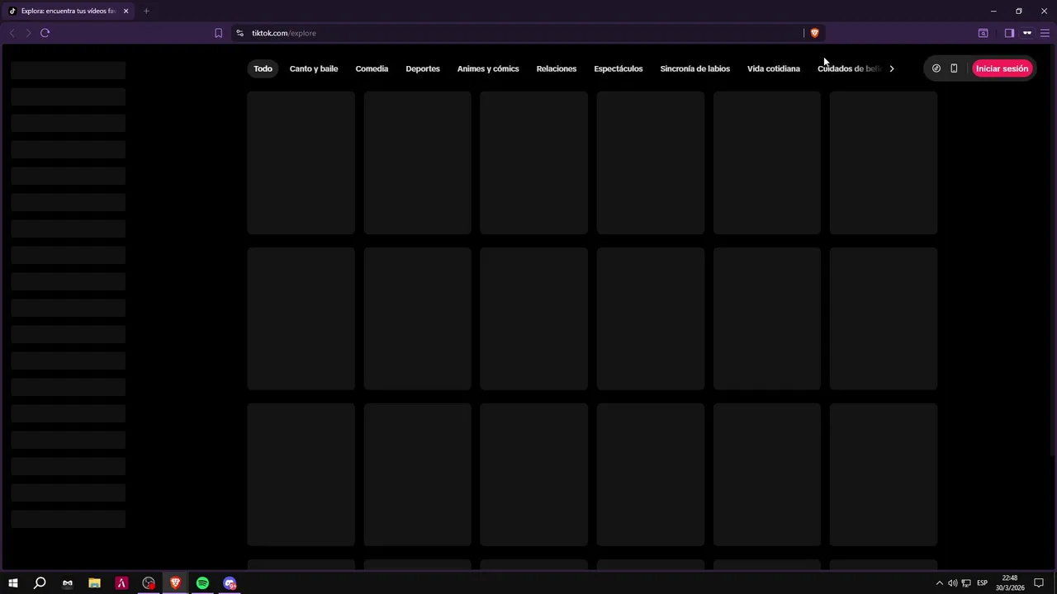Click the private window glasses icon
The height and width of the screenshot is (594, 1057).
click(x=1027, y=33)
